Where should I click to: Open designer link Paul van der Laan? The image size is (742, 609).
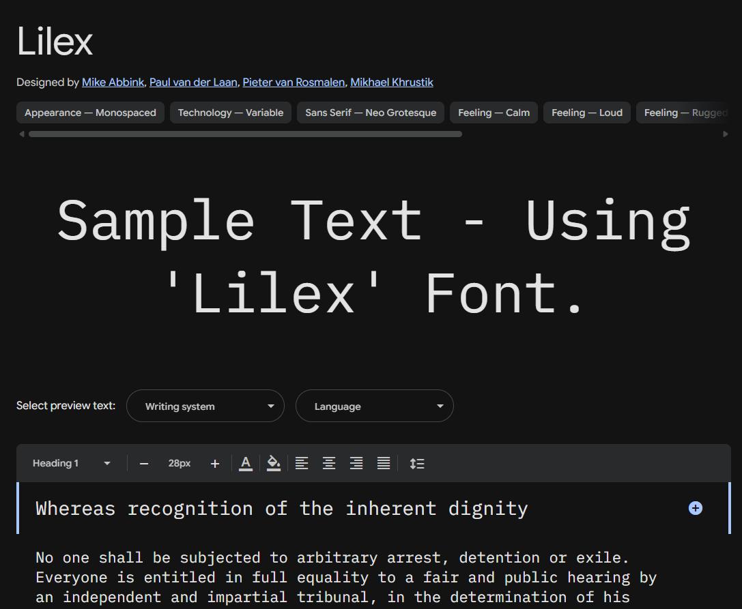point(193,83)
